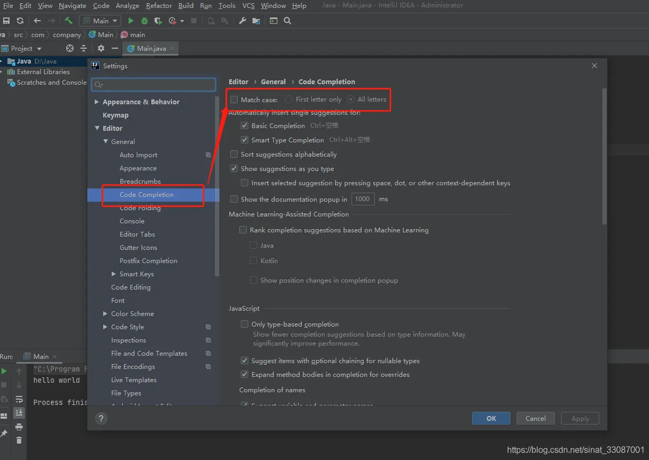Open Keymap settings page
Image resolution: width=649 pixels, height=460 pixels.
[115, 115]
